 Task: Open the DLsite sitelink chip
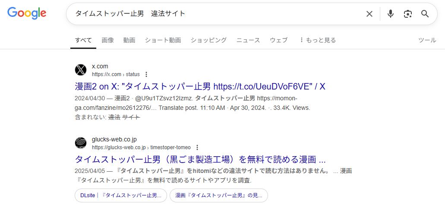pos(120,195)
